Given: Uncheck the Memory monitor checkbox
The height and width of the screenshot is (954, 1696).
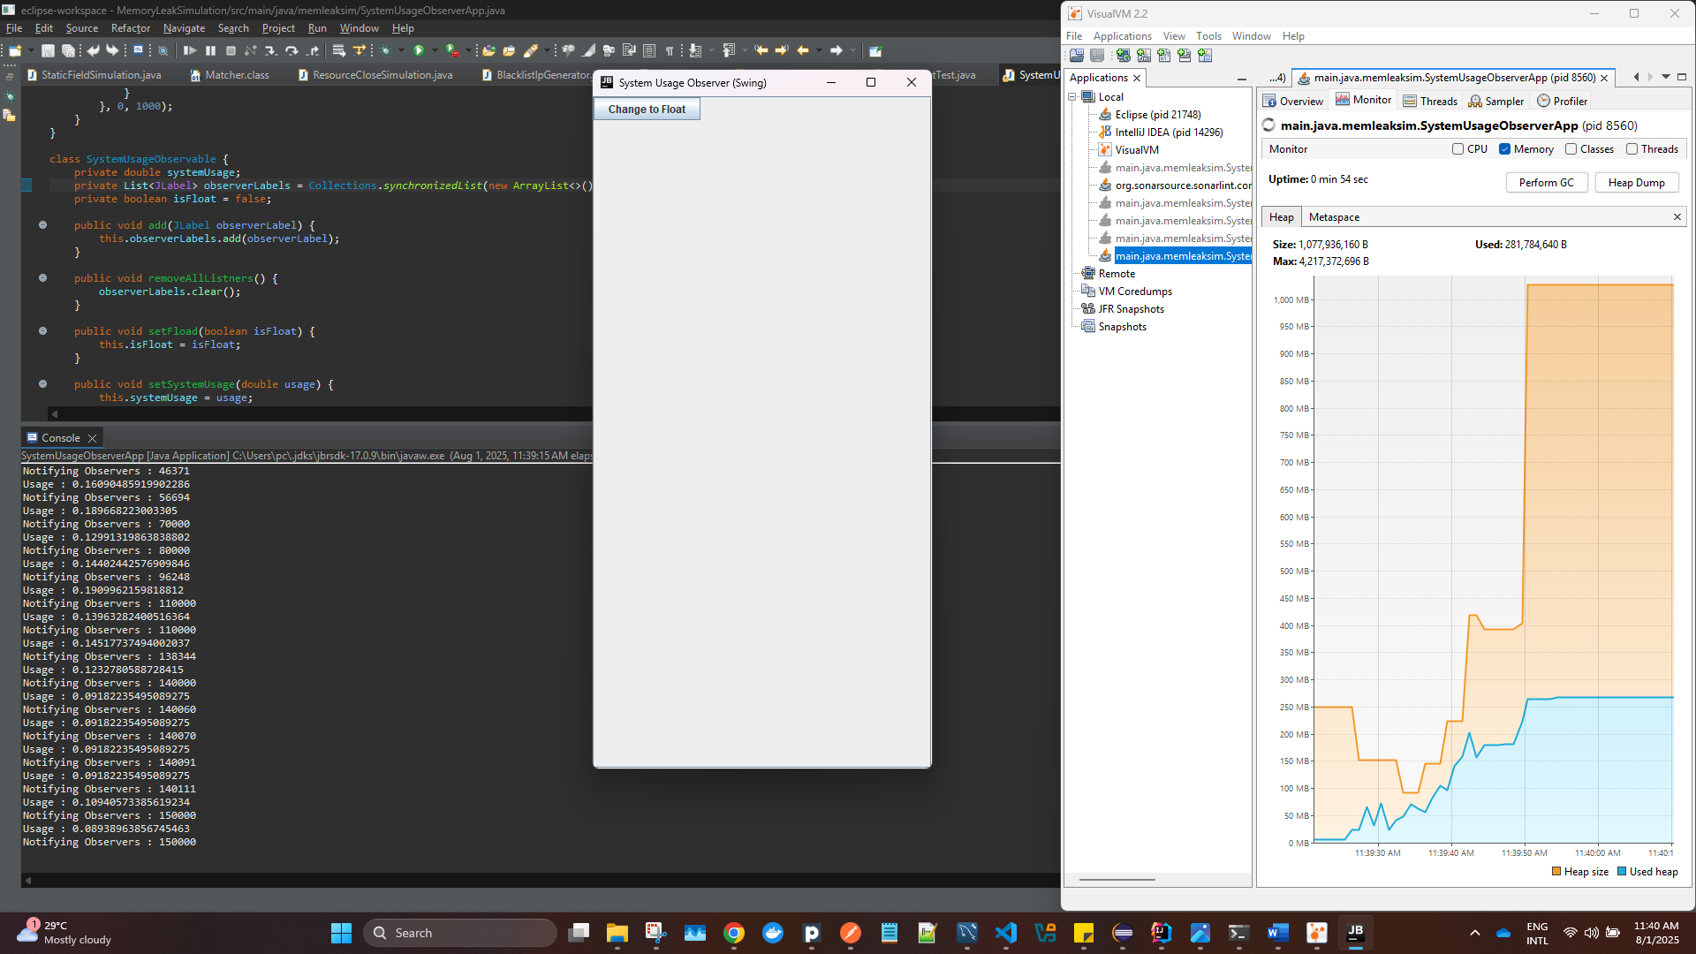Looking at the screenshot, I should click(1504, 149).
